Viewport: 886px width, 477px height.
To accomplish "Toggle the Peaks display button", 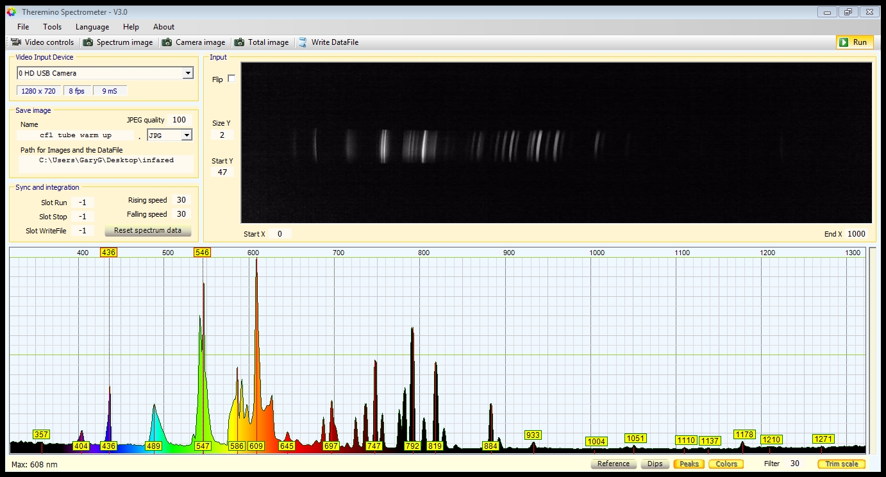I will coord(689,464).
